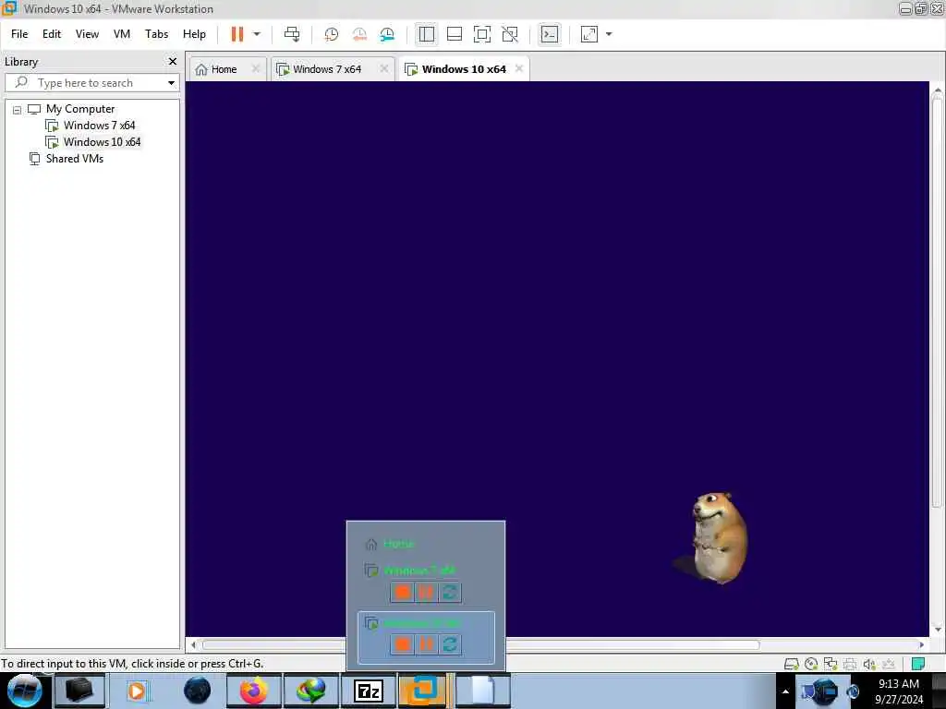The width and height of the screenshot is (946, 709).
Task: Restart the Windows 7 x64 VM in popup
Action: (450, 593)
